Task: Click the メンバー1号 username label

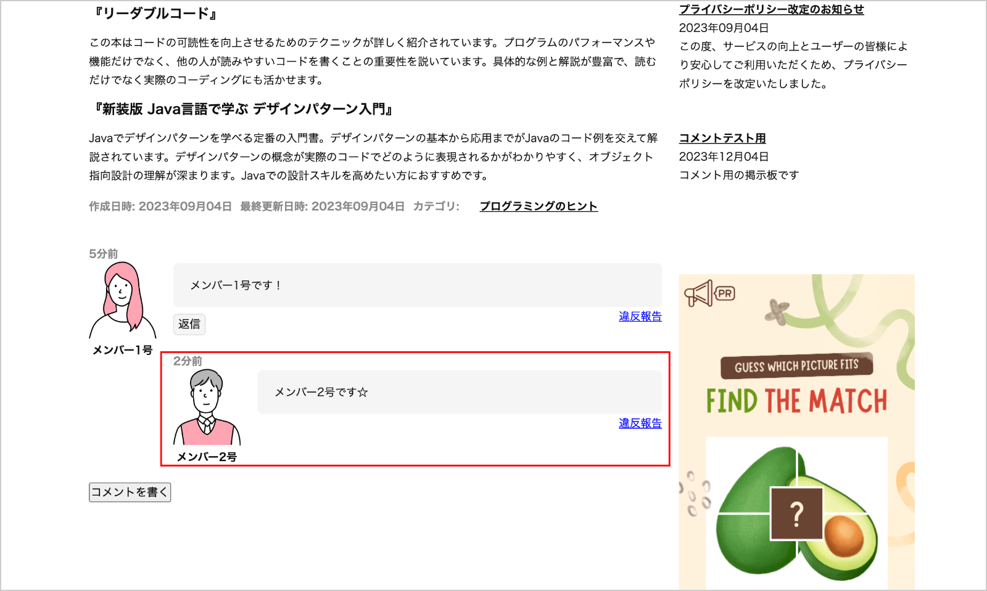Action: coord(123,350)
